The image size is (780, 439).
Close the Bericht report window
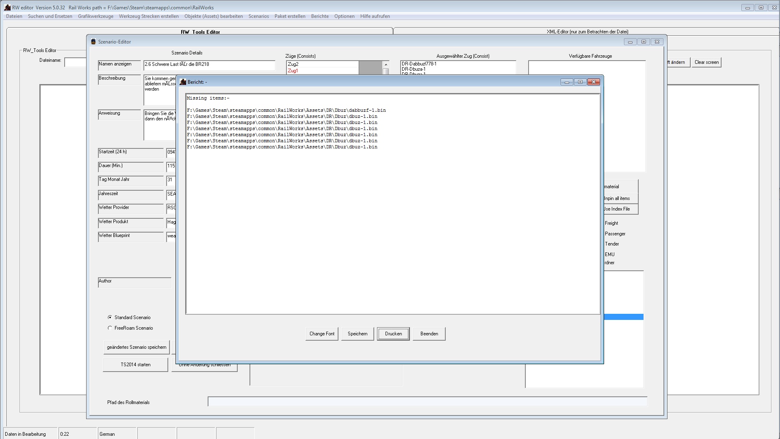point(594,82)
